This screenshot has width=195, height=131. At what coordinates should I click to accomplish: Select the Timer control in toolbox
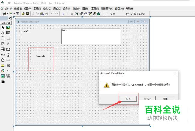click(3, 60)
